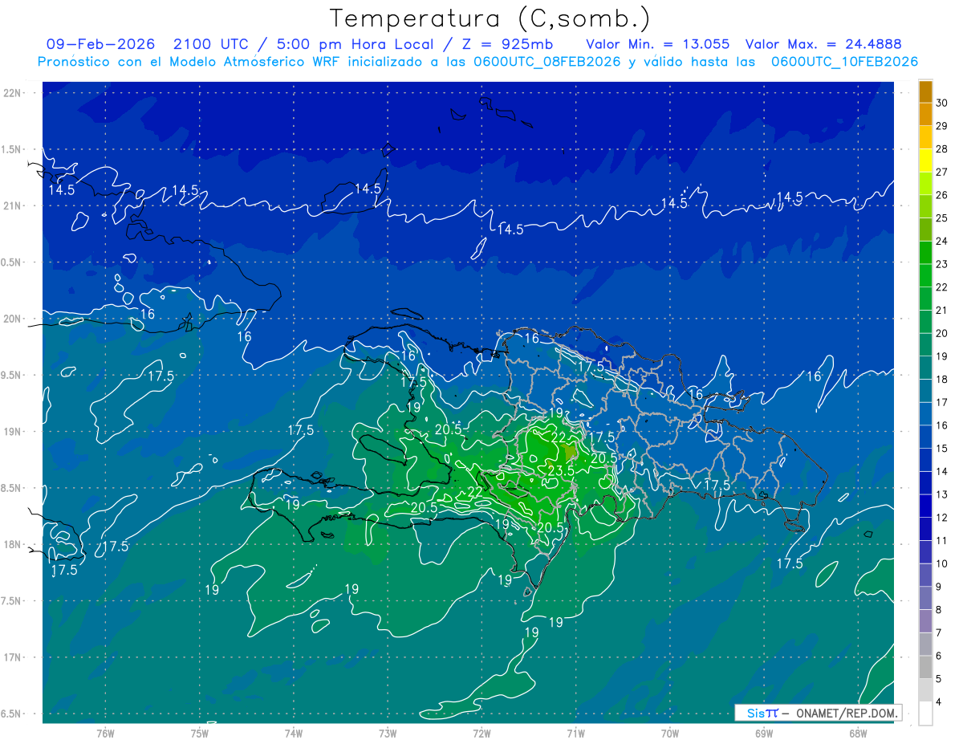This screenshot has width=963, height=744.
Task: Click the legend value "28"
Action: (x=942, y=149)
